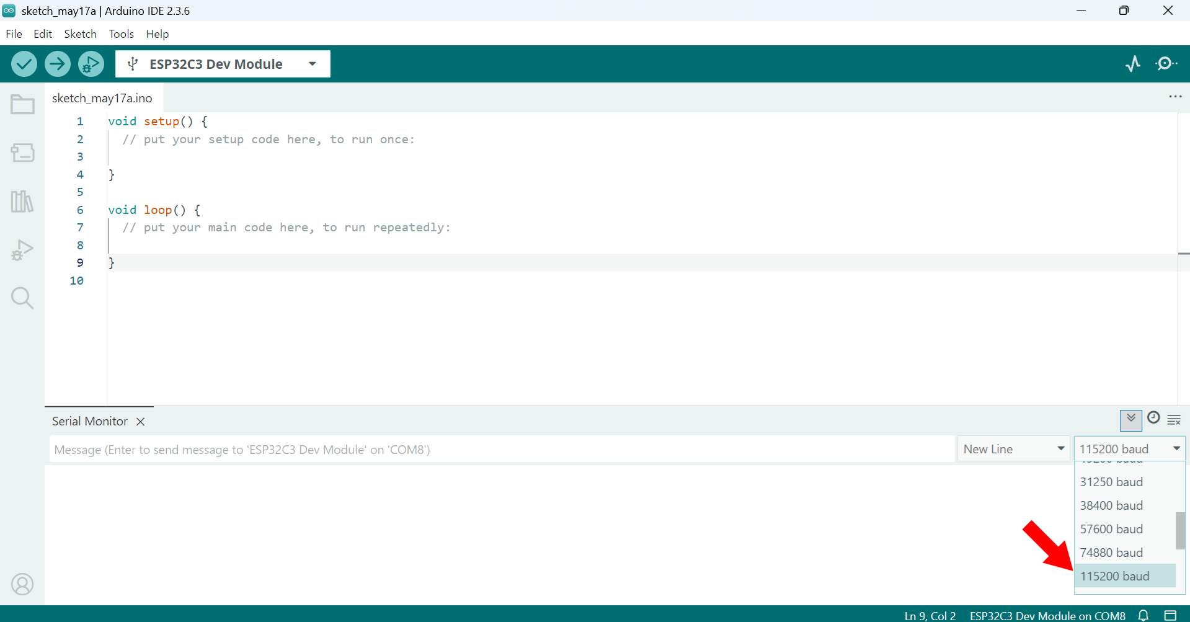Select 31250 baud option
Image resolution: width=1190 pixels, height=622 pixels.
(x=1125, y=482)
